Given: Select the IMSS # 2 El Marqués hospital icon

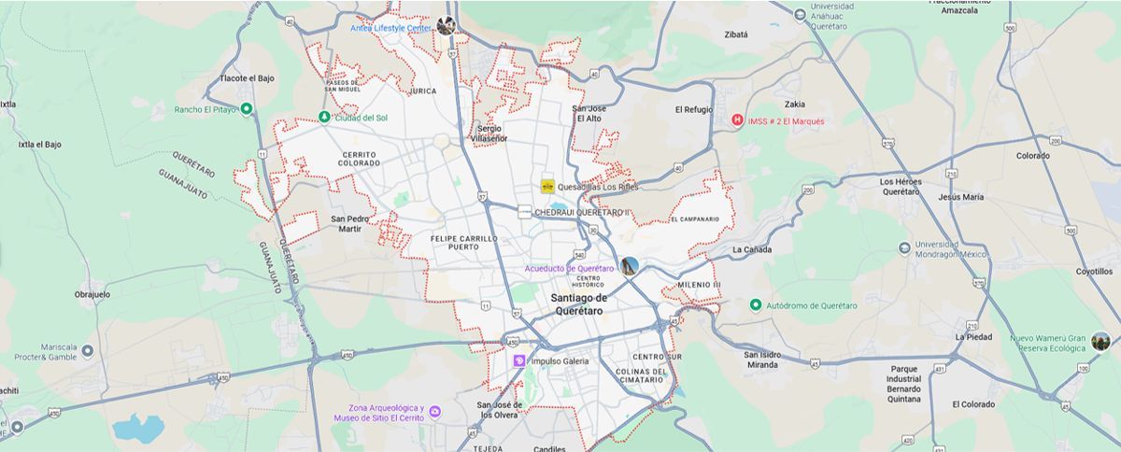Looking at the screenshot, I should pos(738,120).
